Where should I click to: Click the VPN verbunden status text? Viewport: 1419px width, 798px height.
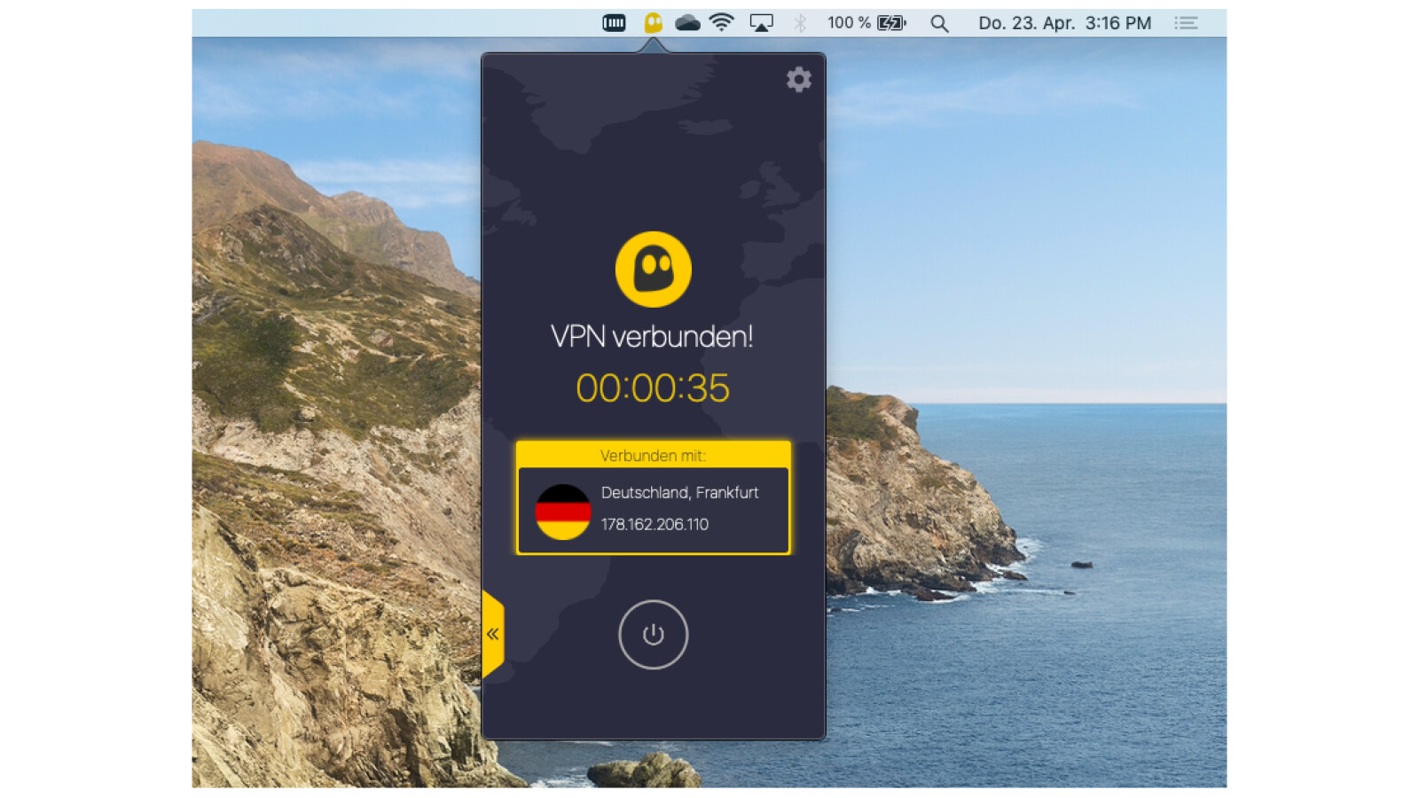tap(653, 336)
